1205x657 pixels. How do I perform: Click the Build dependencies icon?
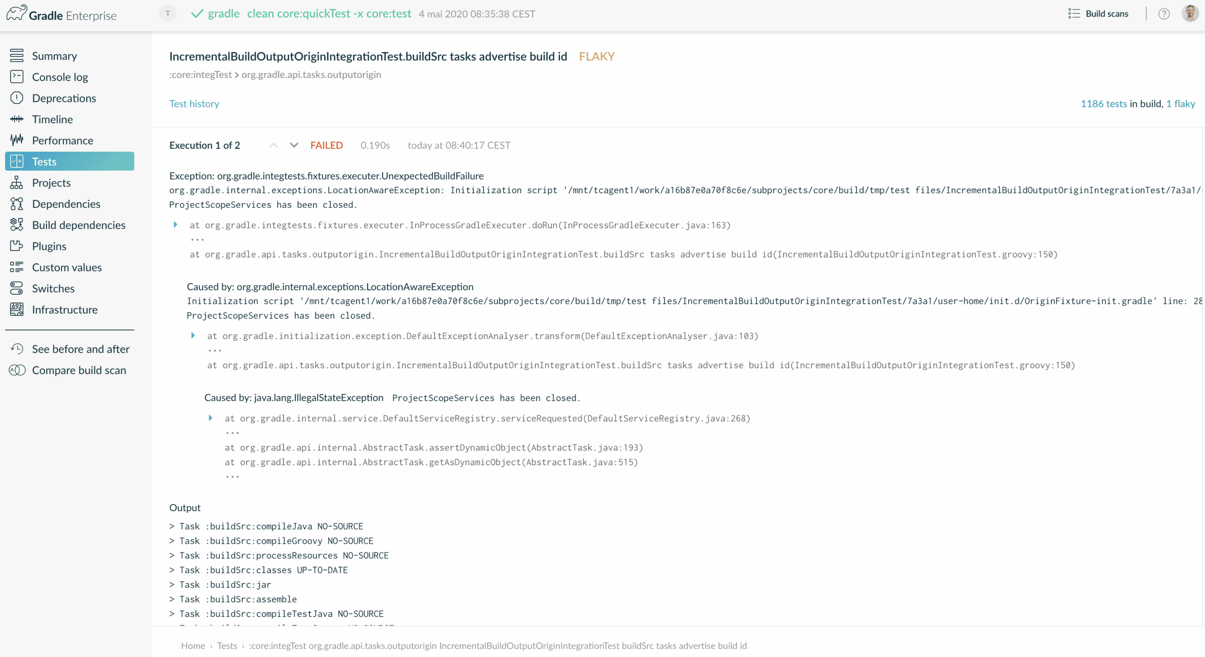[x=16, y=225]
